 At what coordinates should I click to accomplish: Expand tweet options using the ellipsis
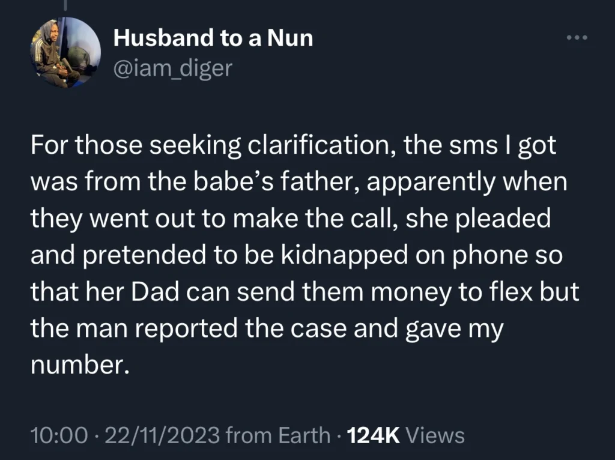click(576, 37)
